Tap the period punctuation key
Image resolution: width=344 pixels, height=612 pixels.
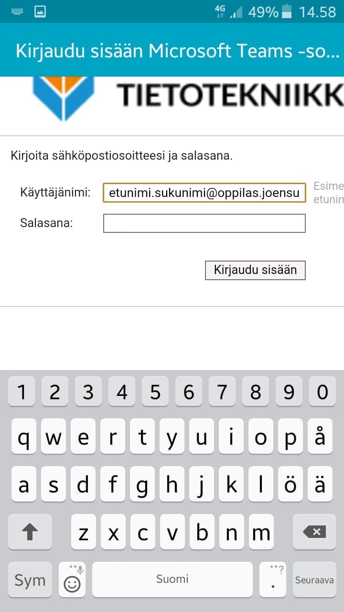[x=272, y=579]
